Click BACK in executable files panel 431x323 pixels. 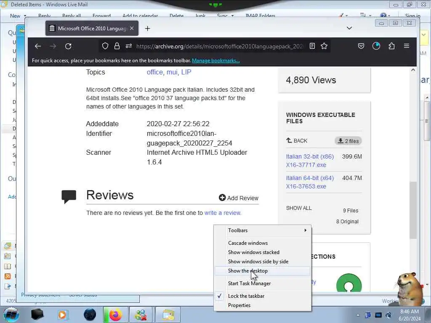(x=297, y=140)
